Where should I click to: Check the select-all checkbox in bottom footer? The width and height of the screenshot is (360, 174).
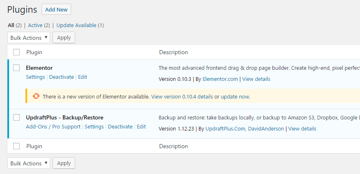(16, 146)
